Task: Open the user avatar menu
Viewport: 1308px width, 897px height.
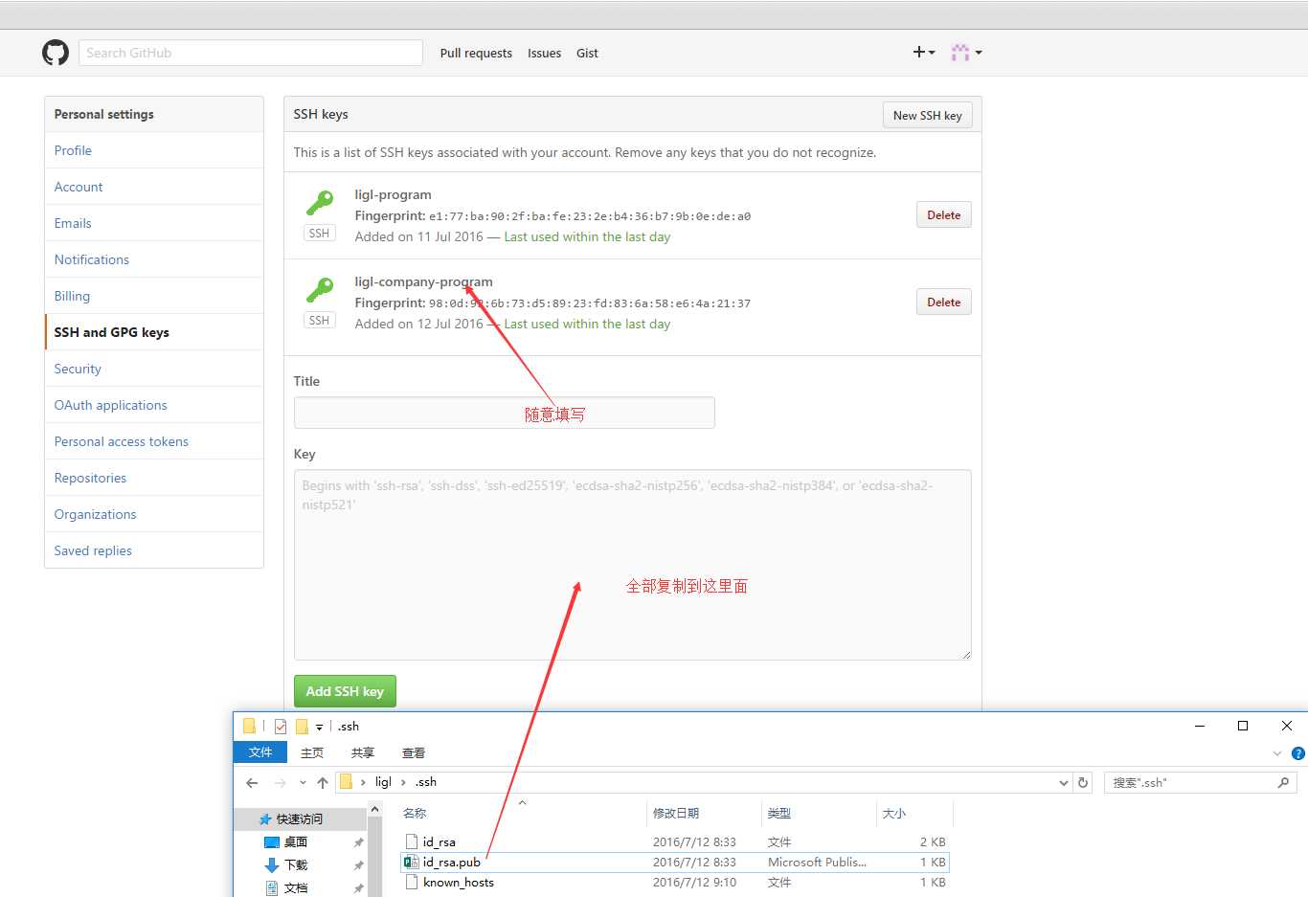Action: [x=966, y=53]
